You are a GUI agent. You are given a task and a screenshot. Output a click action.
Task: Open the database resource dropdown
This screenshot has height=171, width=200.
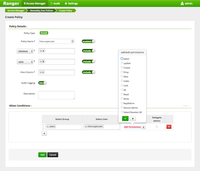tap(25, 51)
